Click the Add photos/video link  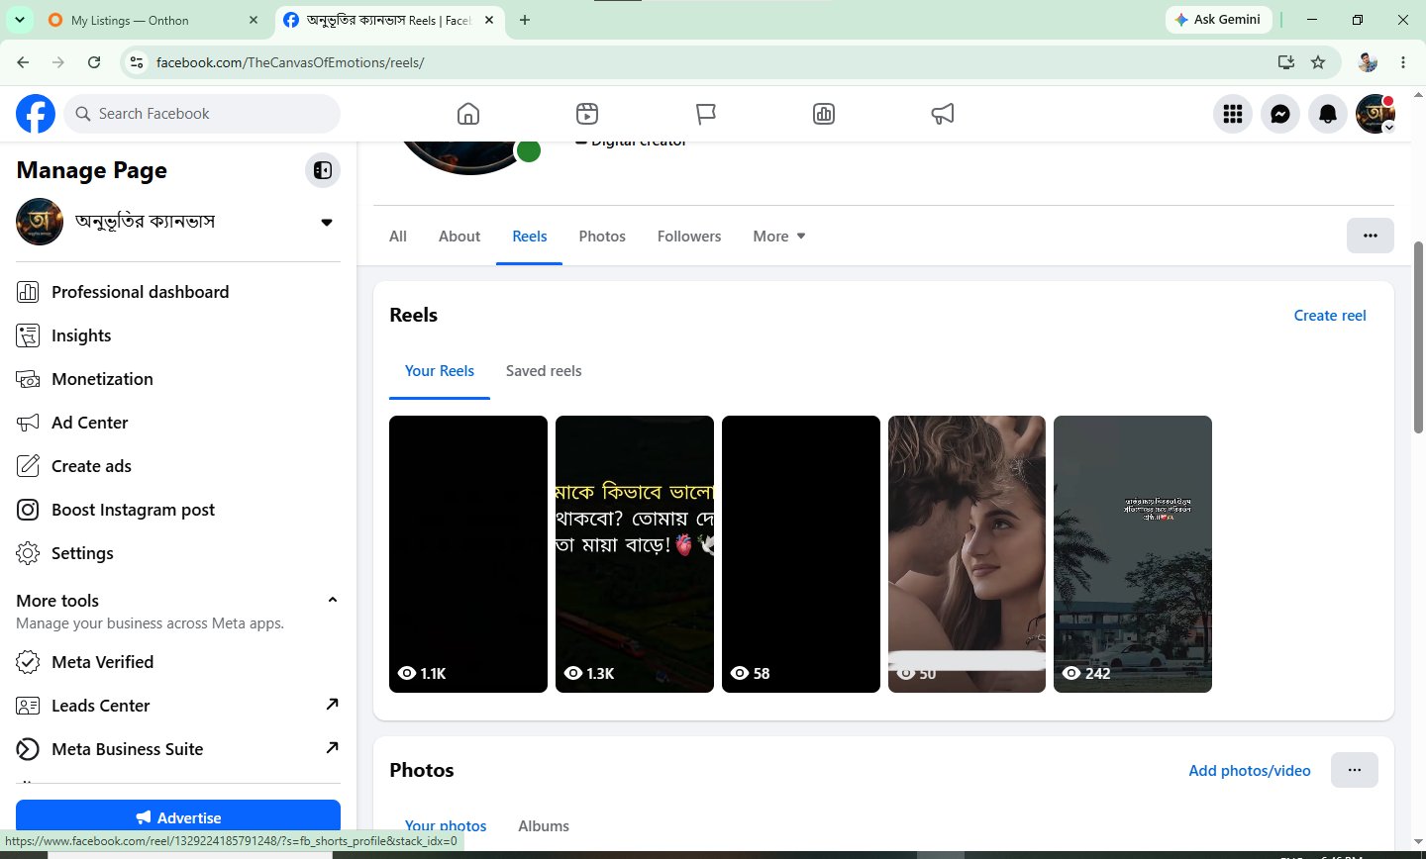1250,771
